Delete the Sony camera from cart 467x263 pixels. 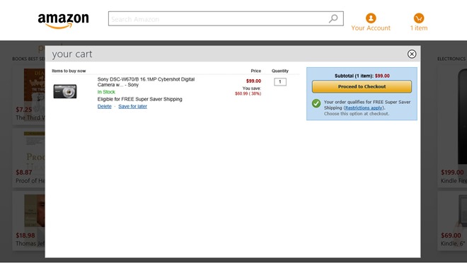coord(104,107)
